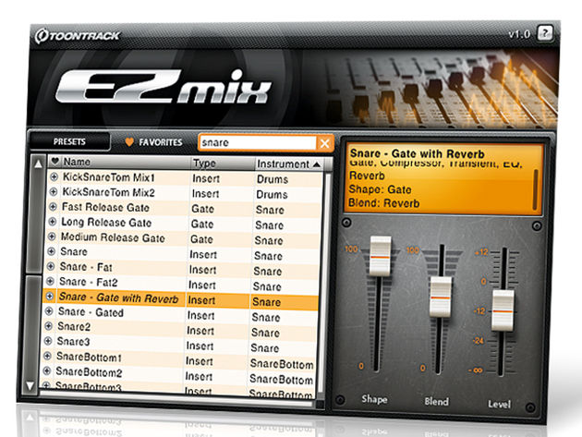Toggle plus icon on Snare - Fat row
This screenshot has height=437, width=582.
(x=51, y=266)
